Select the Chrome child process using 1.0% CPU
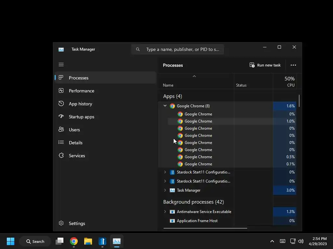The image size is (333, 249). (232, 121)
